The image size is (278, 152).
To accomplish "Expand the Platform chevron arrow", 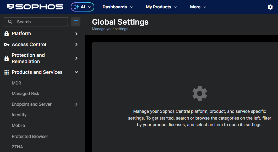I will click(x=77, y=34).
